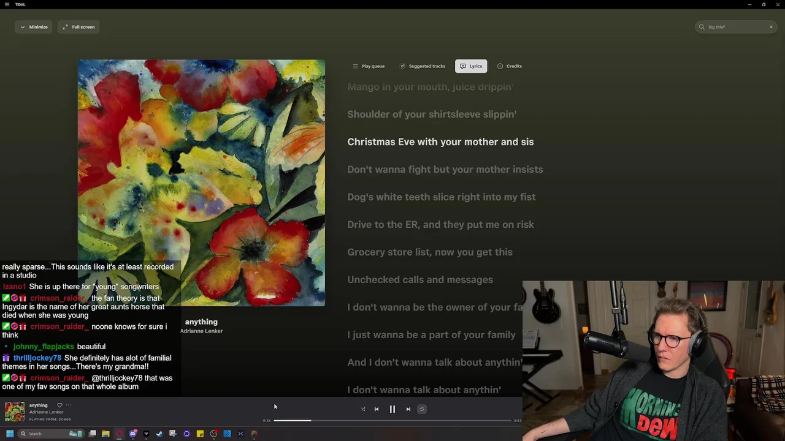
Task: Minimize the now-playing view
Action: [34, 27]
